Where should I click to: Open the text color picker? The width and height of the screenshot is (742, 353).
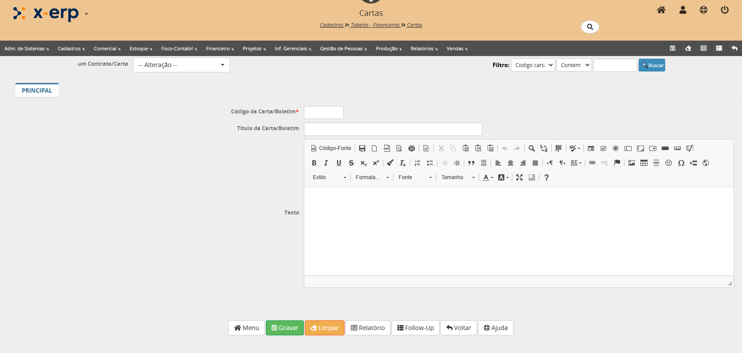488,177
